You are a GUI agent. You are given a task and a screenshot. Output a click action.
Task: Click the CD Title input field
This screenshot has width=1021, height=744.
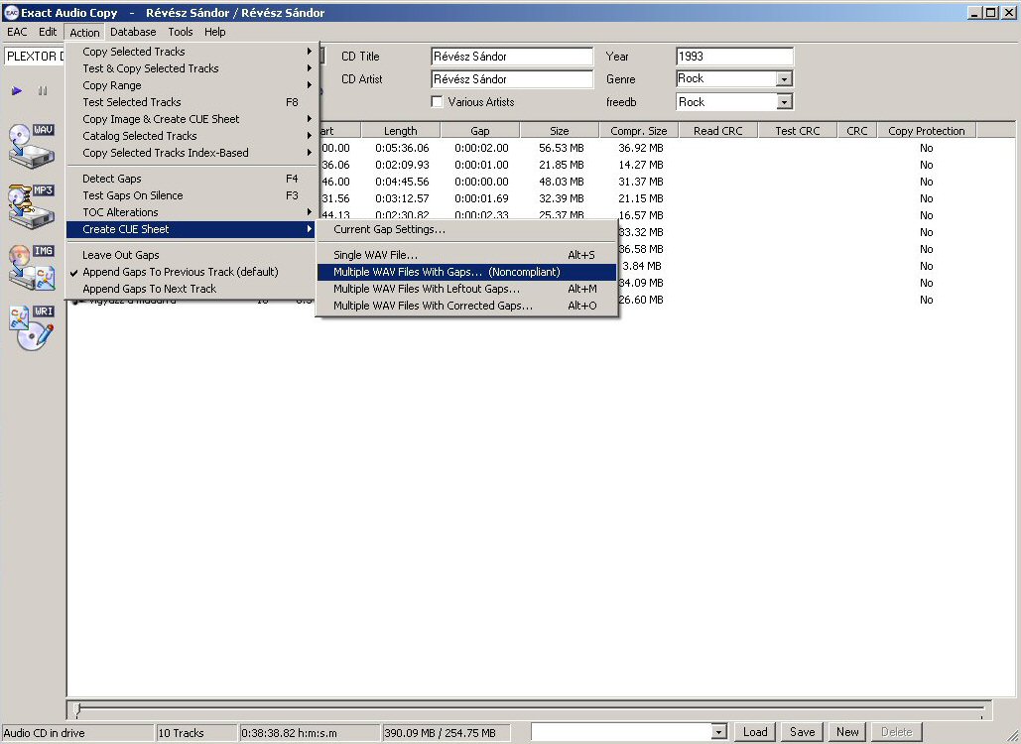[x=511, y=57]
